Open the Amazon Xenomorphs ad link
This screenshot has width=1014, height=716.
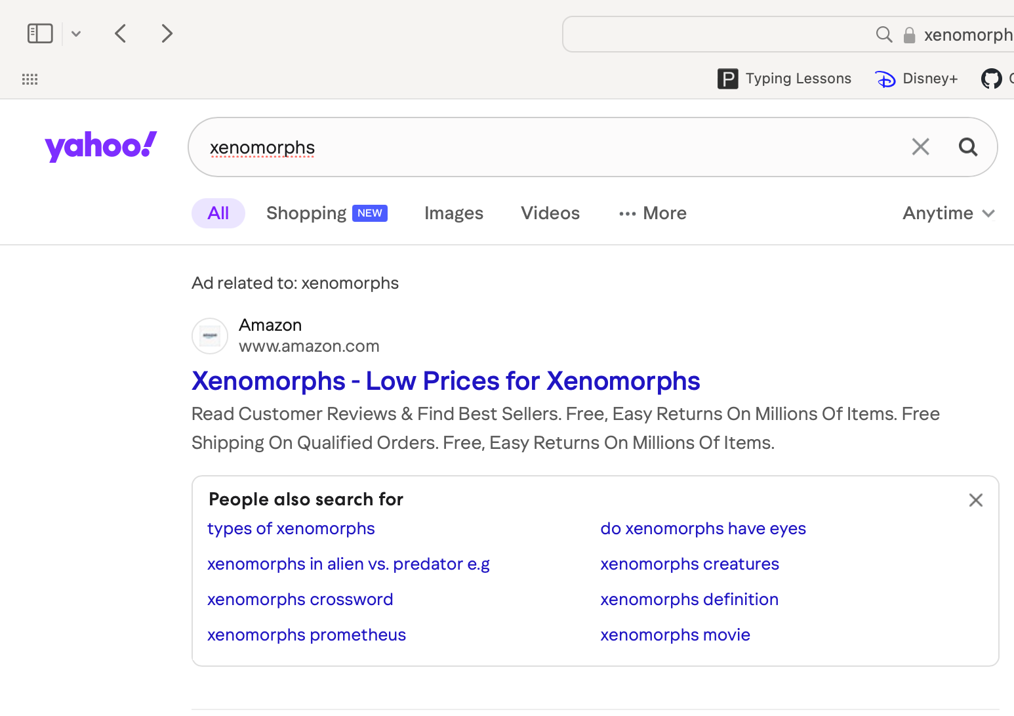[446, 381]
